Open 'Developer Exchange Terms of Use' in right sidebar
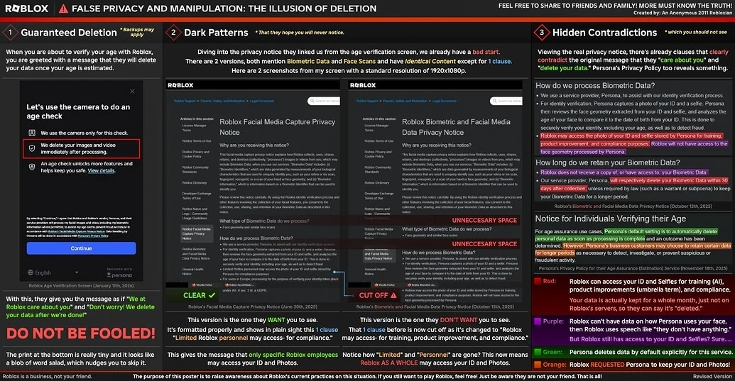 click(379, 196)
